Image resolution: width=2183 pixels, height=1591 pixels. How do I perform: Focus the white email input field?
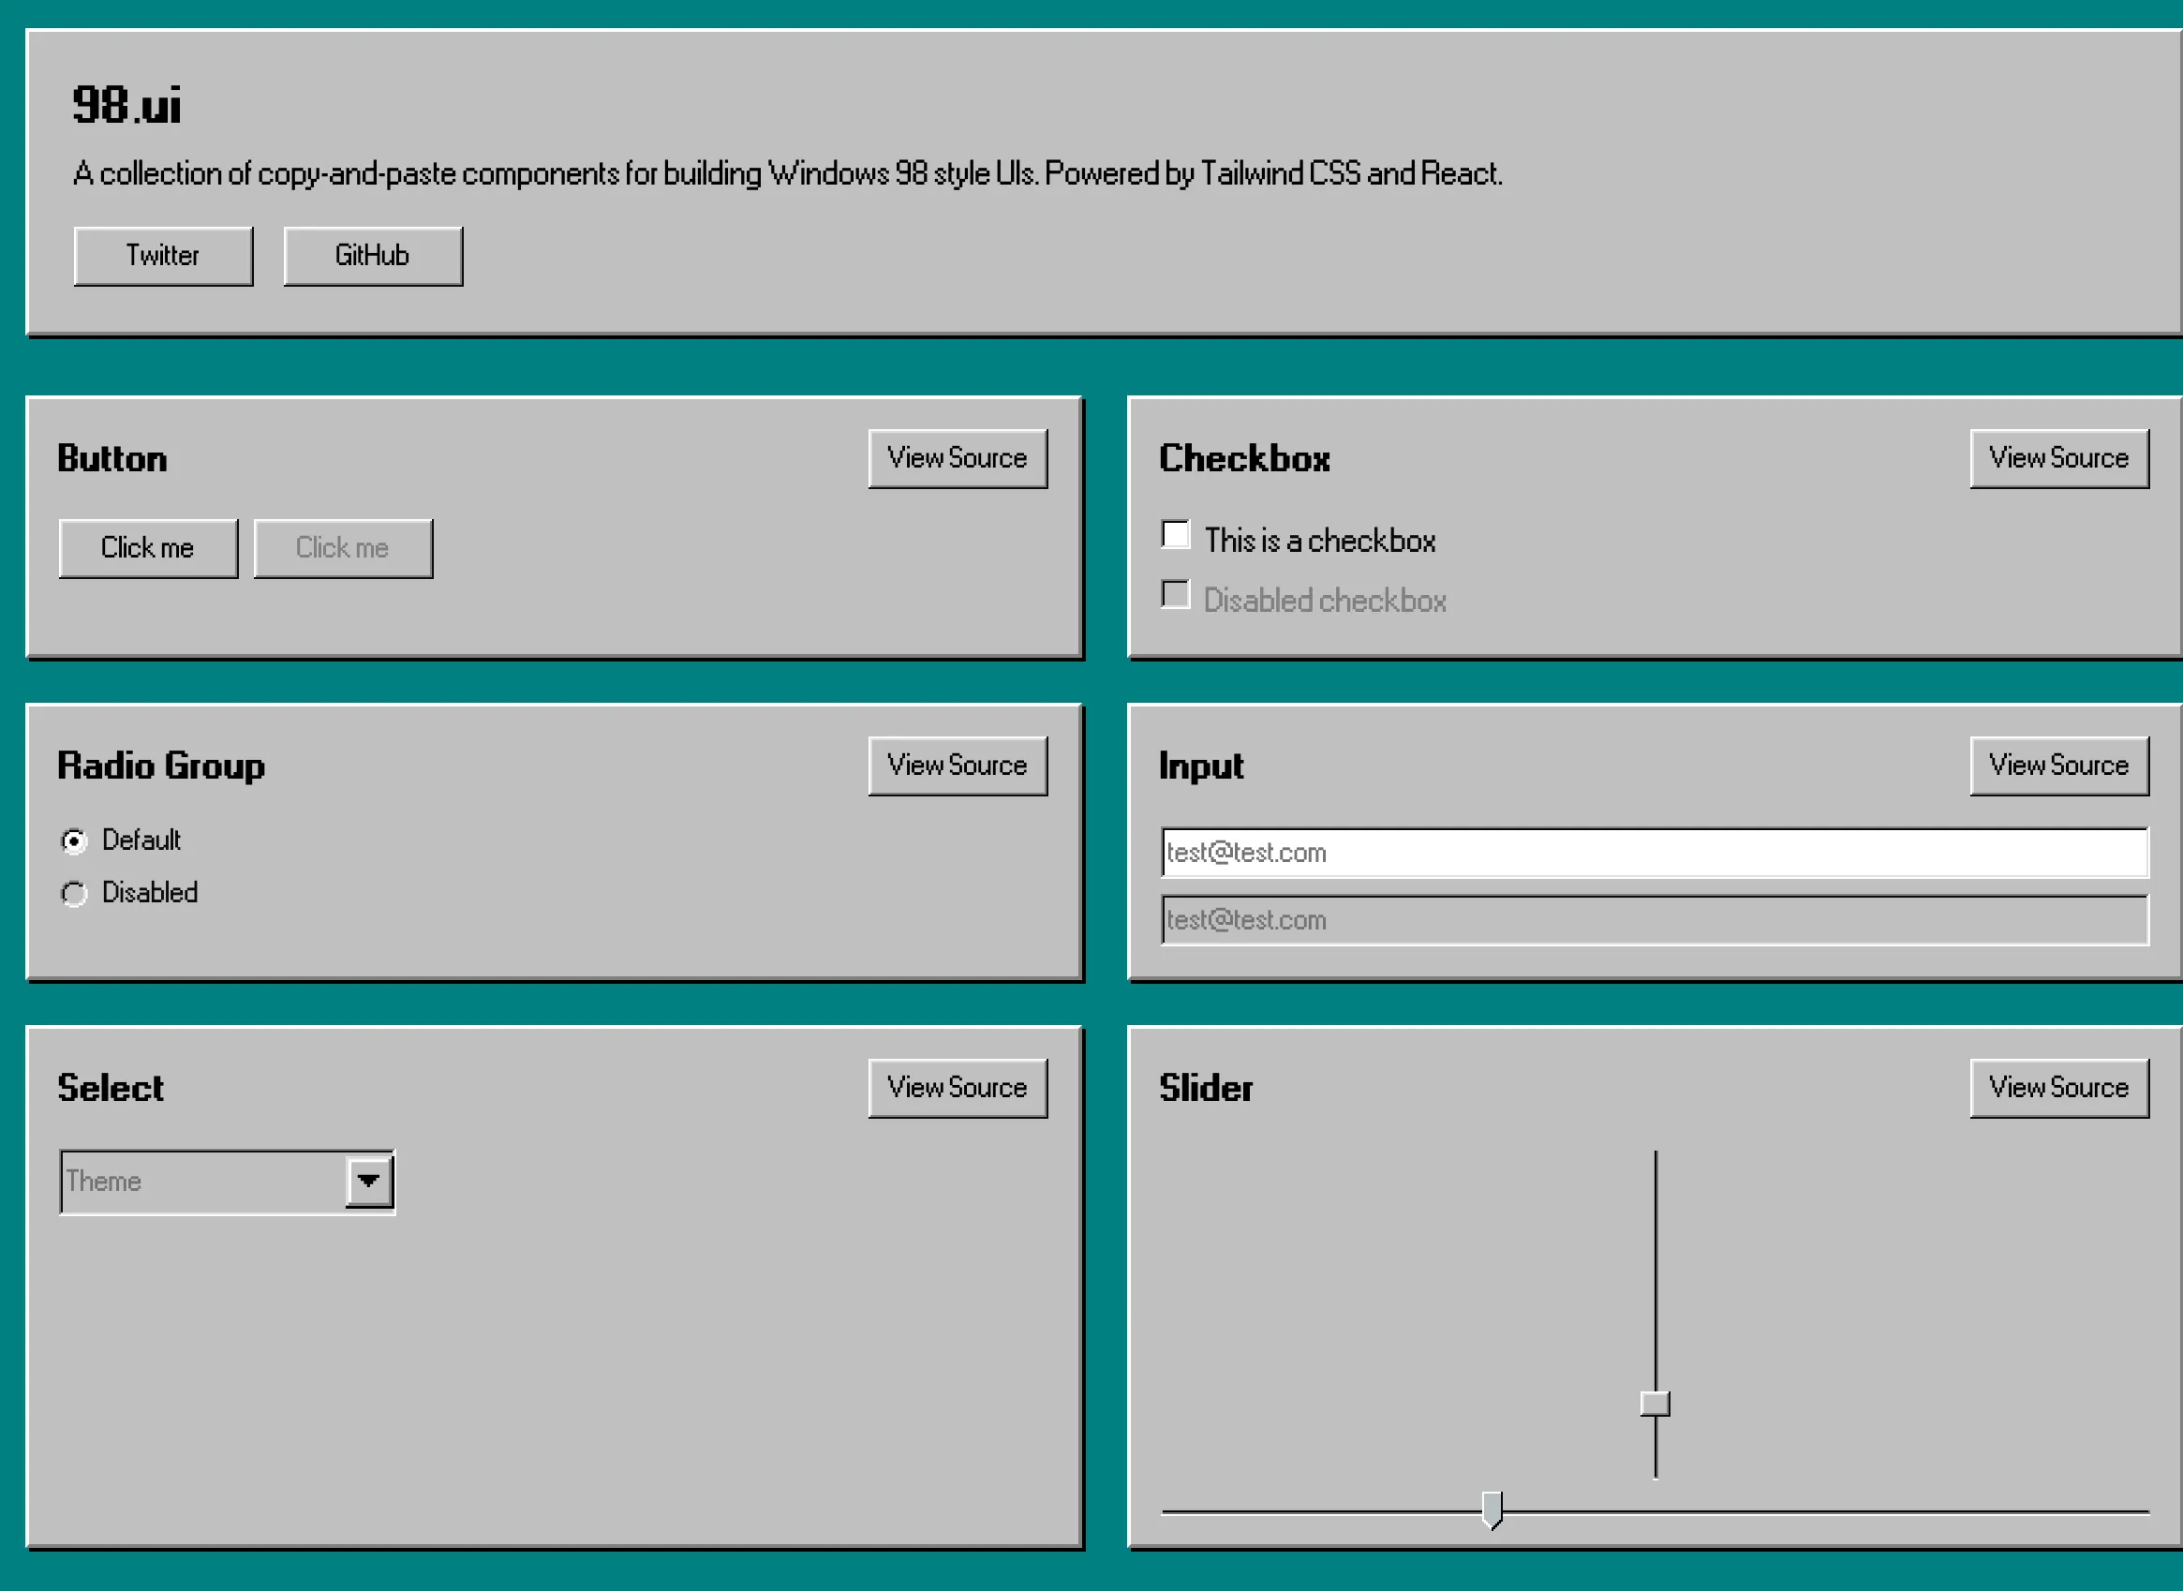[1654, 853]
